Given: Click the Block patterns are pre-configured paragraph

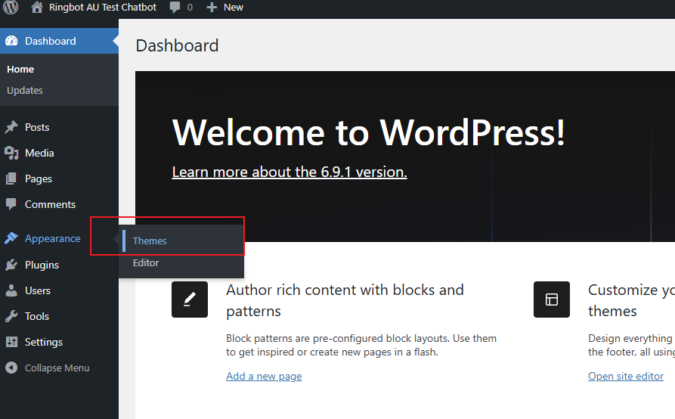Looking at the screenshot, I should (x=361, y=345).
